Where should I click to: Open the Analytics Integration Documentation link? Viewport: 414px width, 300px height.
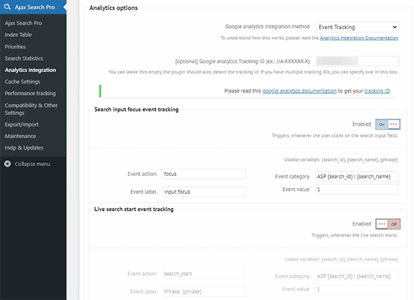click(359, 38)
